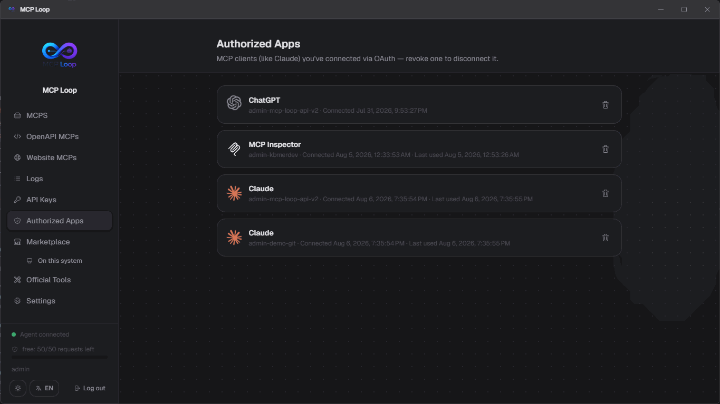Screen dimensions: 720x404
Task: Click the MCP Loop infinity logo in the sidebar
Action: (x=60, y=55)
